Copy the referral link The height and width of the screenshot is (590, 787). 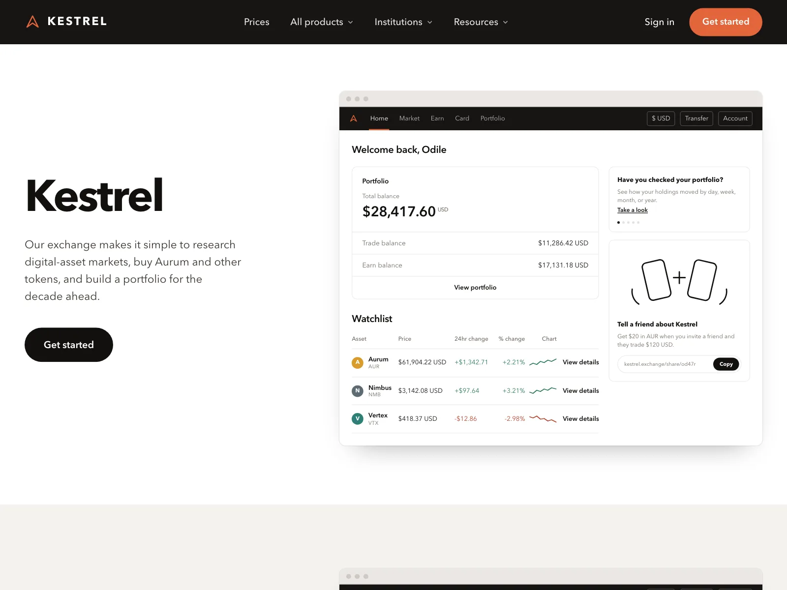pyautogui.click(x=726, y=364)
